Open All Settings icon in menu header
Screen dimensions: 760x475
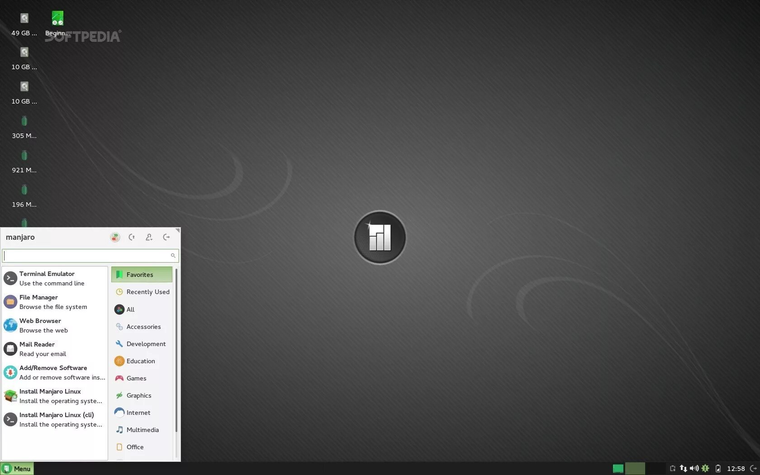[115, 237]
